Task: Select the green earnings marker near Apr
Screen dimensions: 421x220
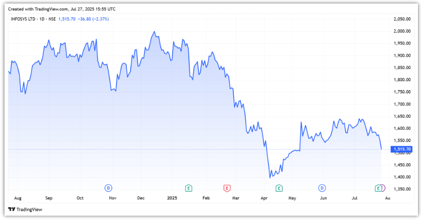Action: click(x=278, y=188)
